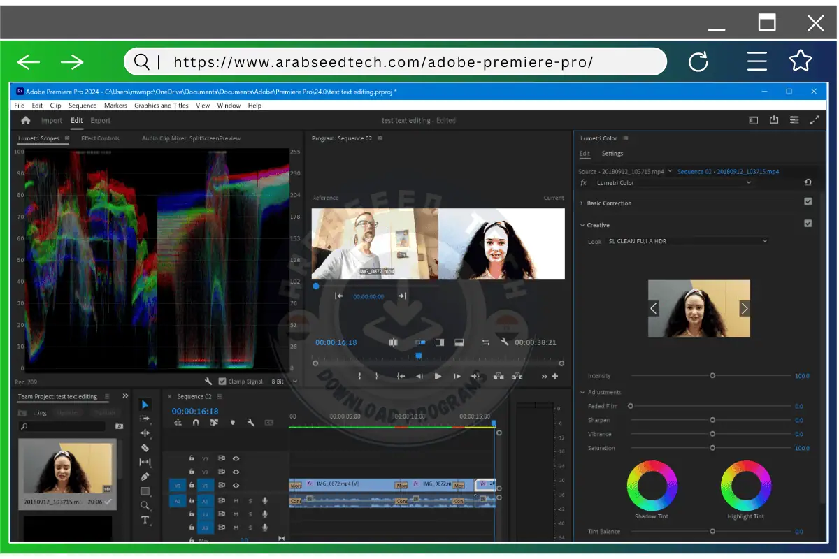Toggle snapping with the magnet icon

tap(196, 423)
